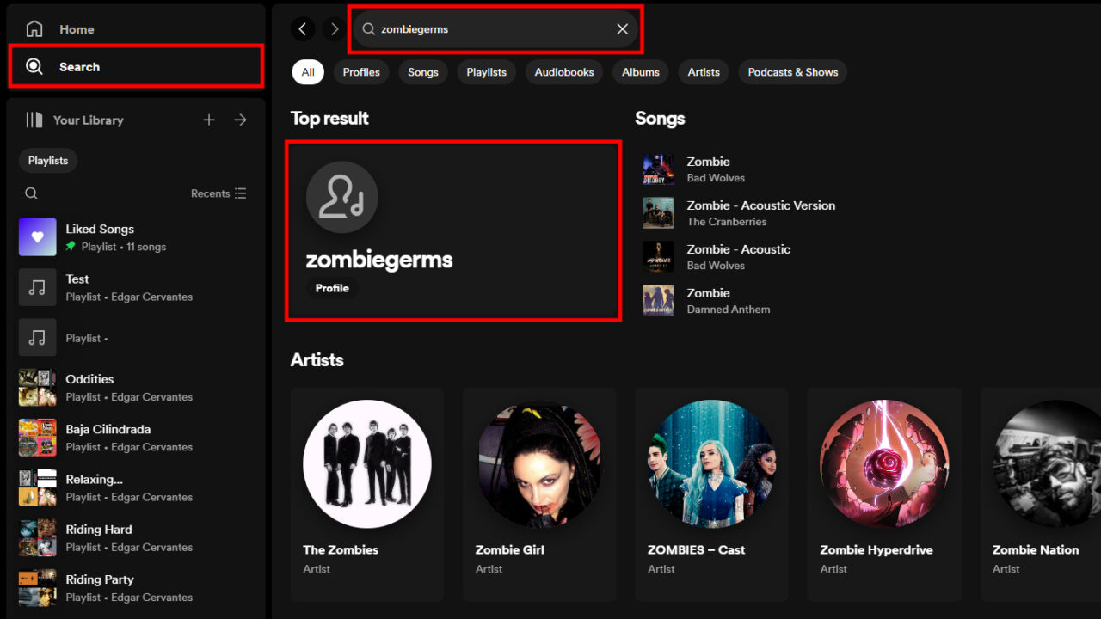This screenshot has width=1101, height=619.
Task: Collapse the Playlists filter in Your Library
Action: coord(47,160)
